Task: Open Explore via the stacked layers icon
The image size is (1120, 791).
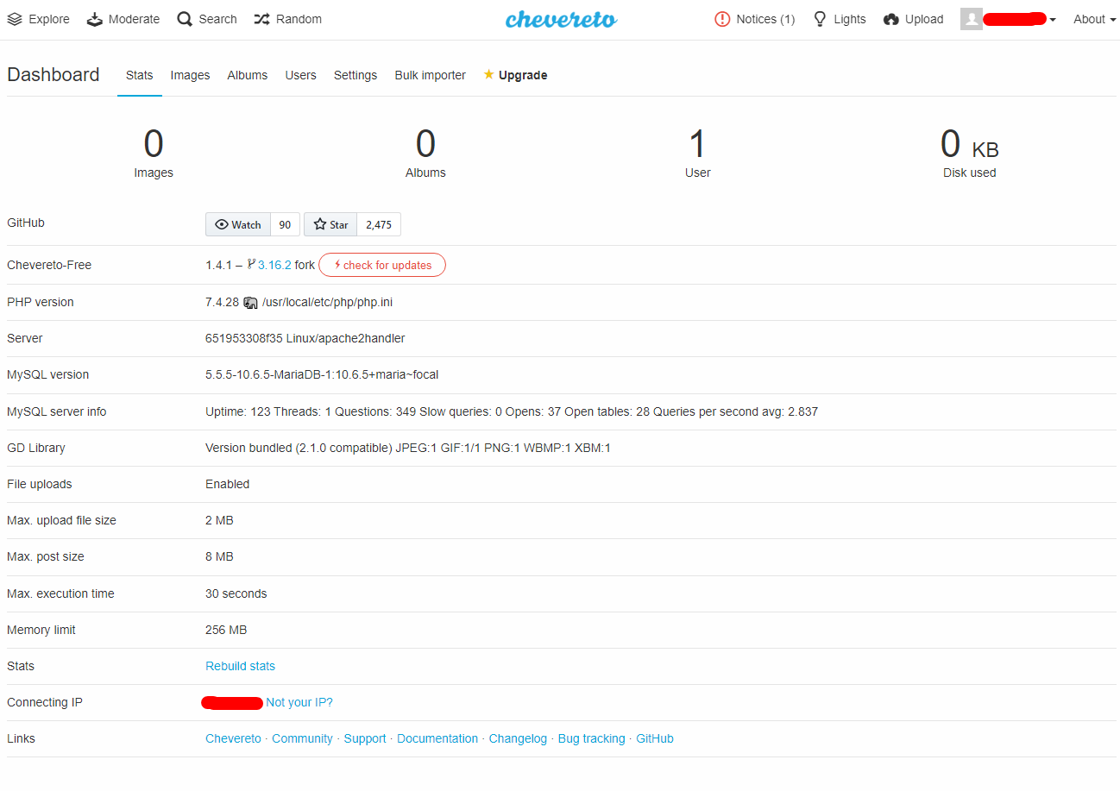Action: [13, 18]
